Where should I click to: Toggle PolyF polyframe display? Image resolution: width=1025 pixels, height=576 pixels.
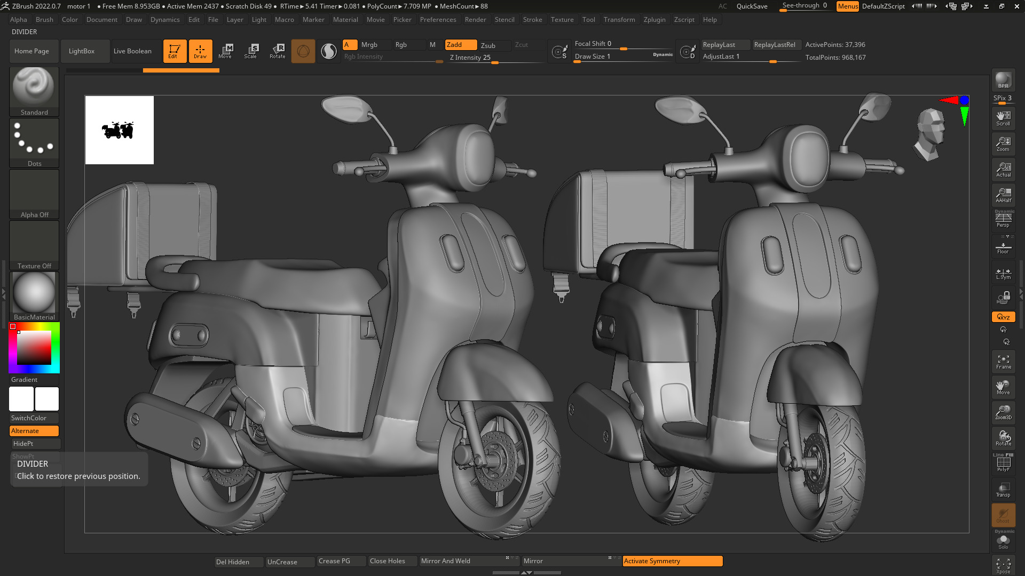[x=1004, y=463]
